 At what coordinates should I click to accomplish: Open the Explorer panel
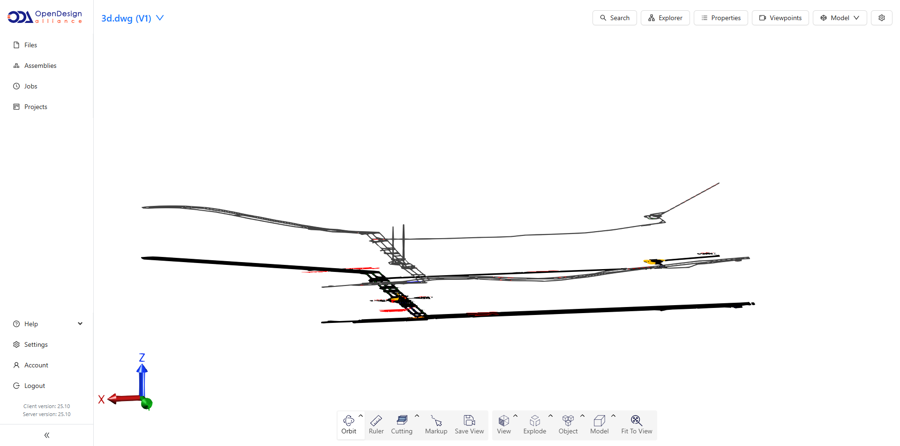point(665,18)
